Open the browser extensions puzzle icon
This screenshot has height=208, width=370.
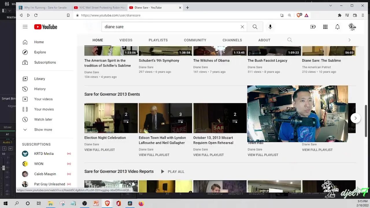pos(340,15)
